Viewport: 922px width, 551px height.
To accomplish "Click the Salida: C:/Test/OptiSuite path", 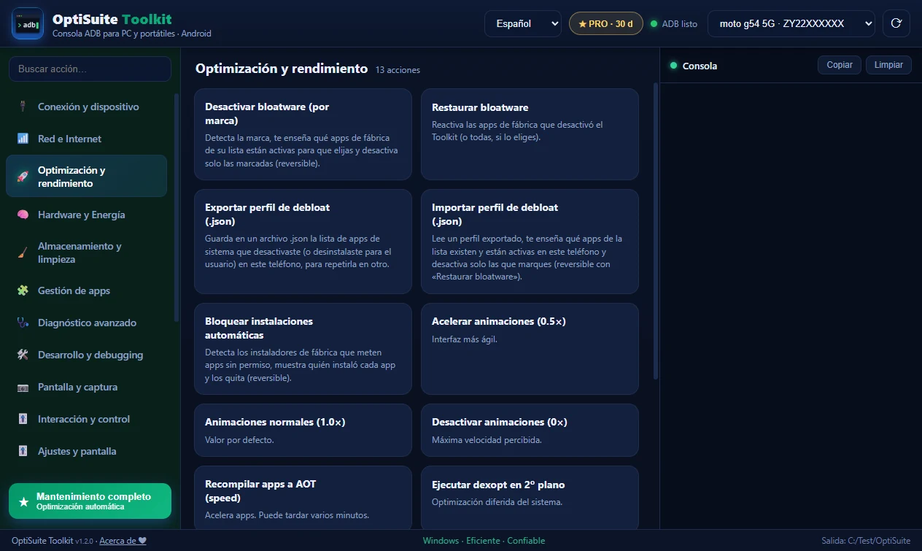I will (866, 541).
